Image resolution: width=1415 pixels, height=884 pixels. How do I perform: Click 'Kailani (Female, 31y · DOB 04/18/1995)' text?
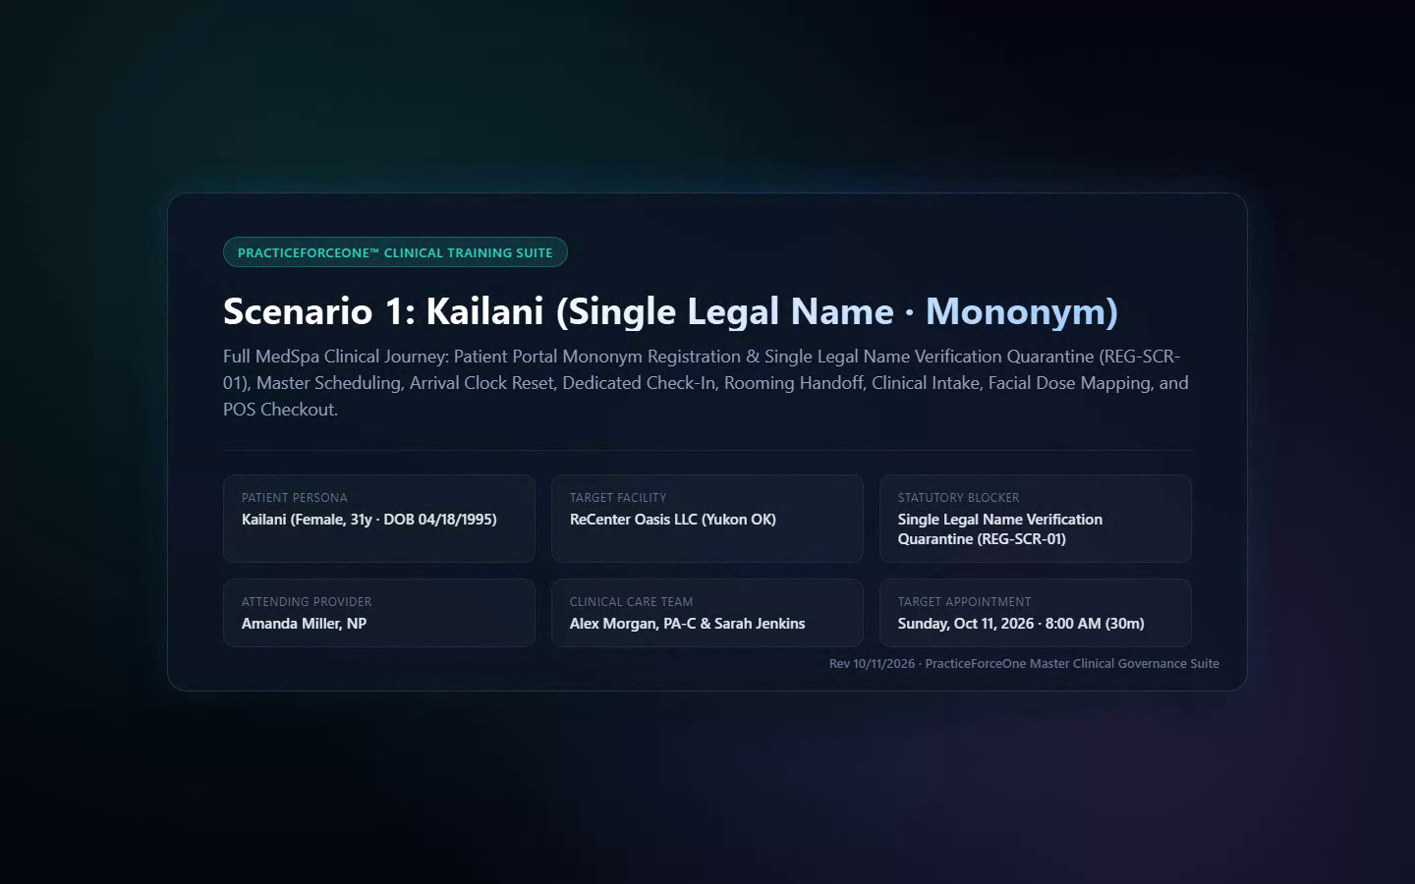tap(369, 520)
